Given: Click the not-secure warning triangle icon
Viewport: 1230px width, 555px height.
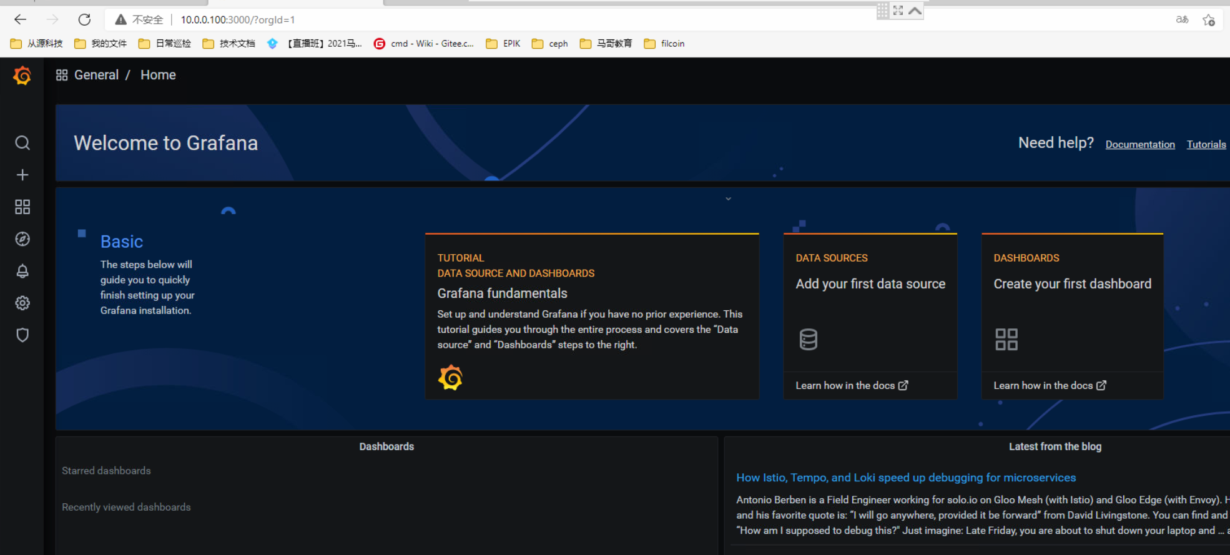Looking at the screenshot, I should coord(121,20).
